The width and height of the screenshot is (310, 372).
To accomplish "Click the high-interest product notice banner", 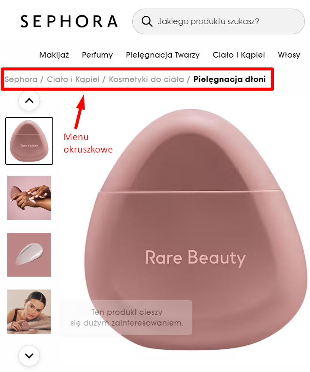I will (127, 317).
